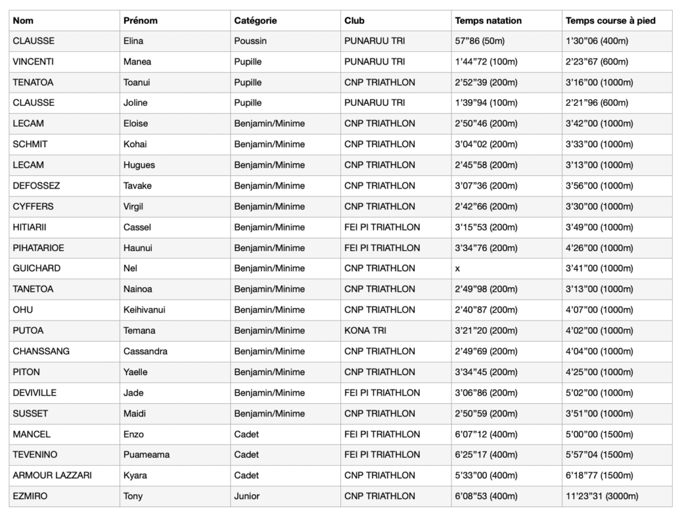The height and width of the screenshot is (517, 682).
Task: Click the first name Cassandra
Action: click(145, 351)
